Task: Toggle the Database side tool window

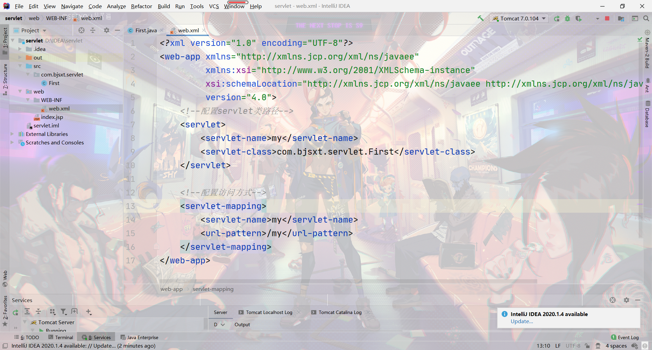Action: (647, 115)
